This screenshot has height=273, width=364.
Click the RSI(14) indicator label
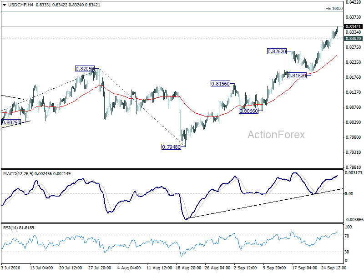pos(10,228)
